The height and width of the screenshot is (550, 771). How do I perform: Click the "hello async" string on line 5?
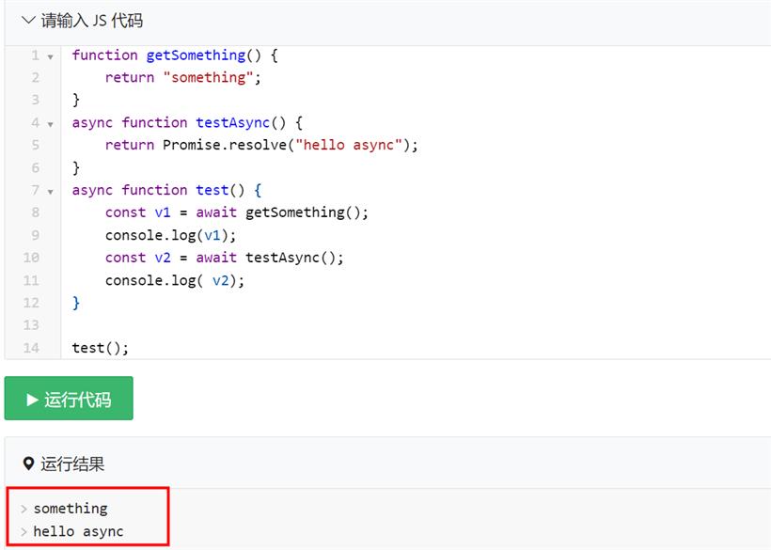[349, 145]
